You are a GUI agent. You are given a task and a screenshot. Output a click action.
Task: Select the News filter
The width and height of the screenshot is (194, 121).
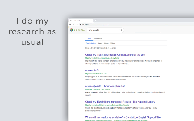[x=100, y=43]
